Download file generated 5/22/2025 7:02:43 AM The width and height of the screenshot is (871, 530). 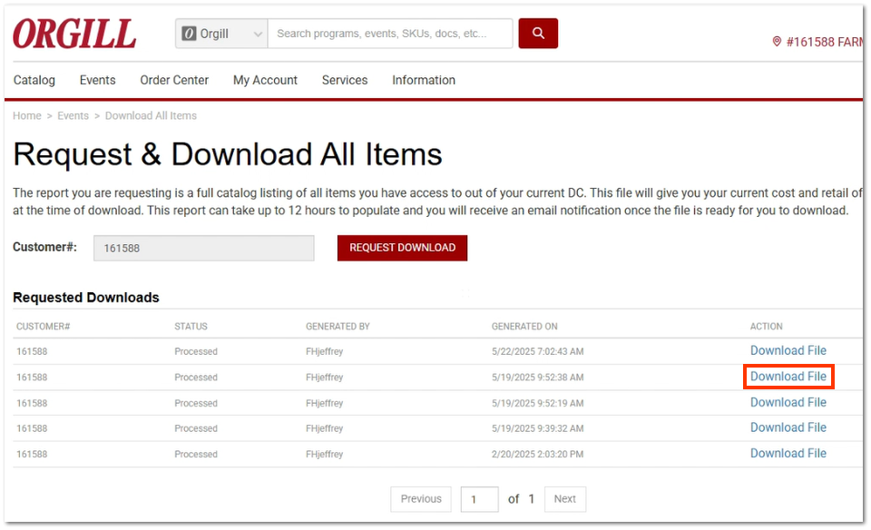pyautogui.click(x=788, y=350)
